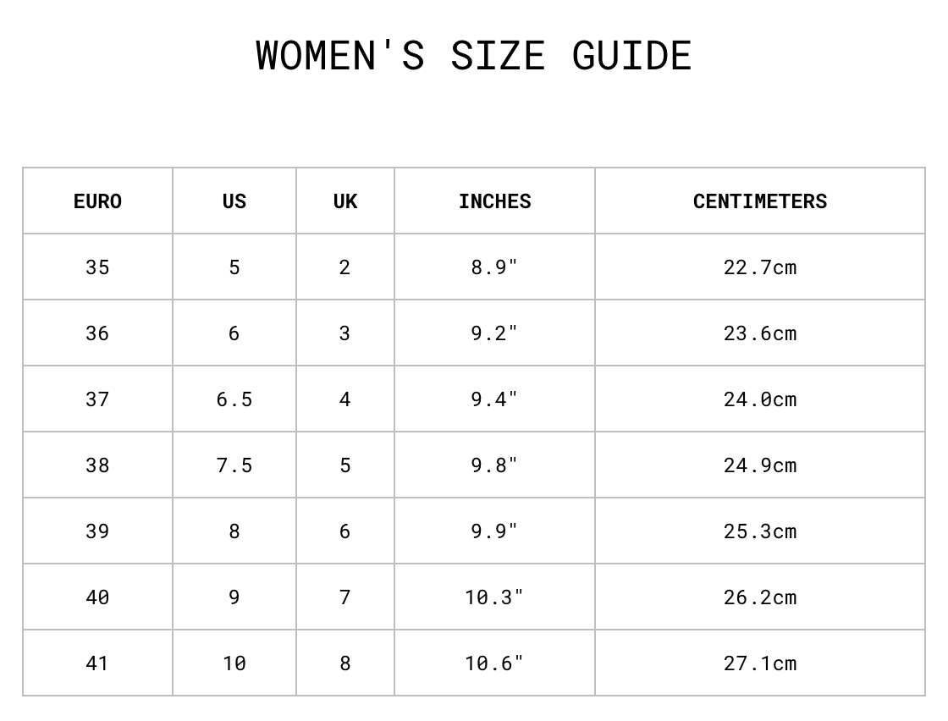Select the 25.3cm centimeters cell
Screen dimensions: 948x721
[759, 531]
